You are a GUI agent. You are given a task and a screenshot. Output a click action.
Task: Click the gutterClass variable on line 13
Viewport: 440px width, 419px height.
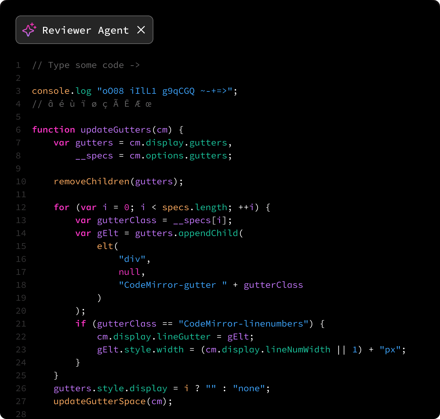pyautogui.click(x=126, y=220)
